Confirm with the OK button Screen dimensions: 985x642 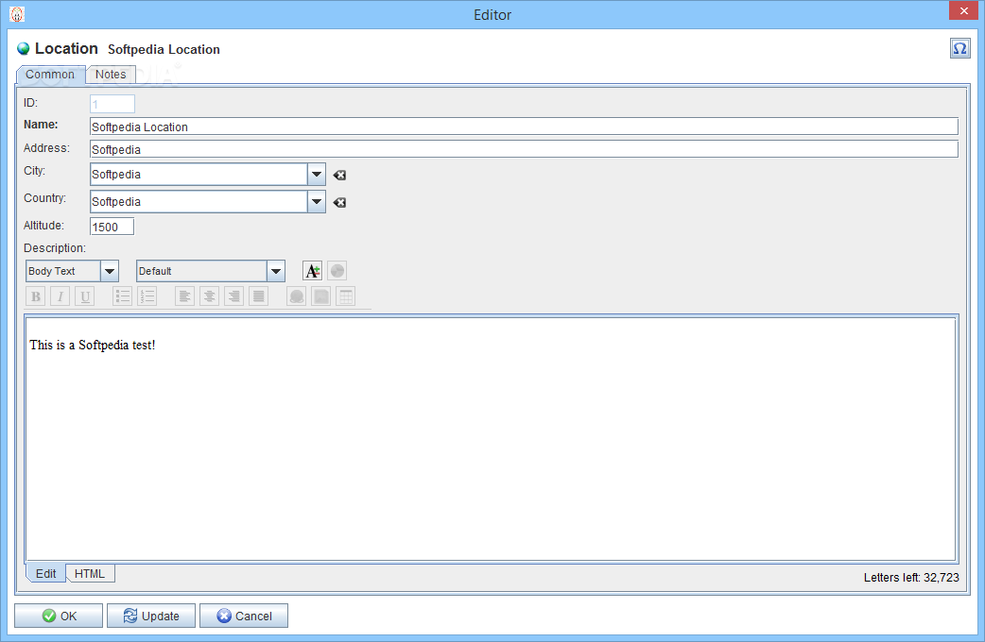(x=59, y=616)
